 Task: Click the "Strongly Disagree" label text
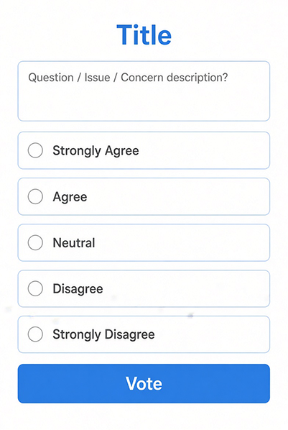pos(103,335)
